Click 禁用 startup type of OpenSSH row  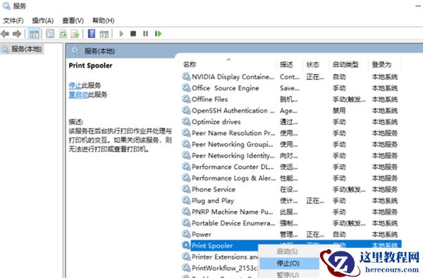pos(339,110)
